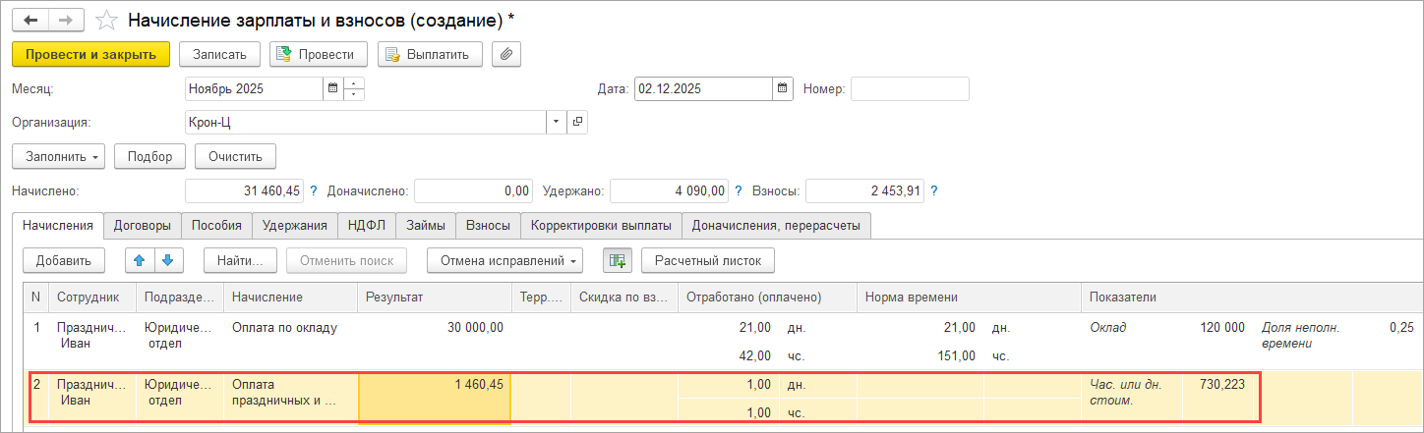This screenshot has width=1424, height=433.
Task: Click the Отработано (оплачено) column header
Action: click(767, 297)
